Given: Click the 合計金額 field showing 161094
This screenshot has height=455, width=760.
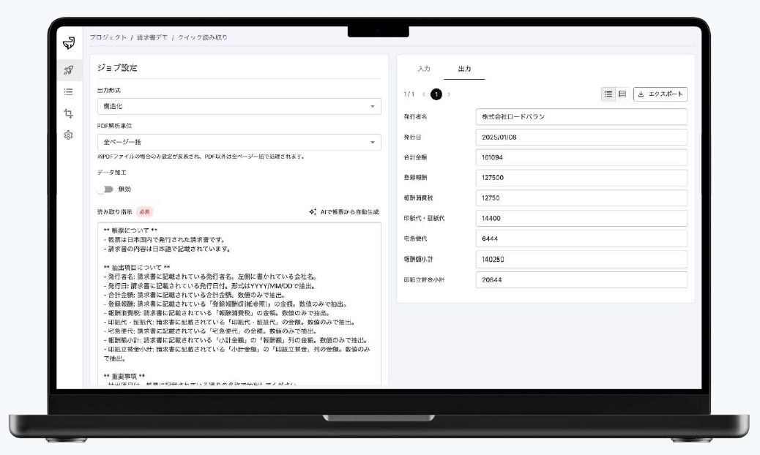Looking at the screenshot, I should click(x=581, y=157).
